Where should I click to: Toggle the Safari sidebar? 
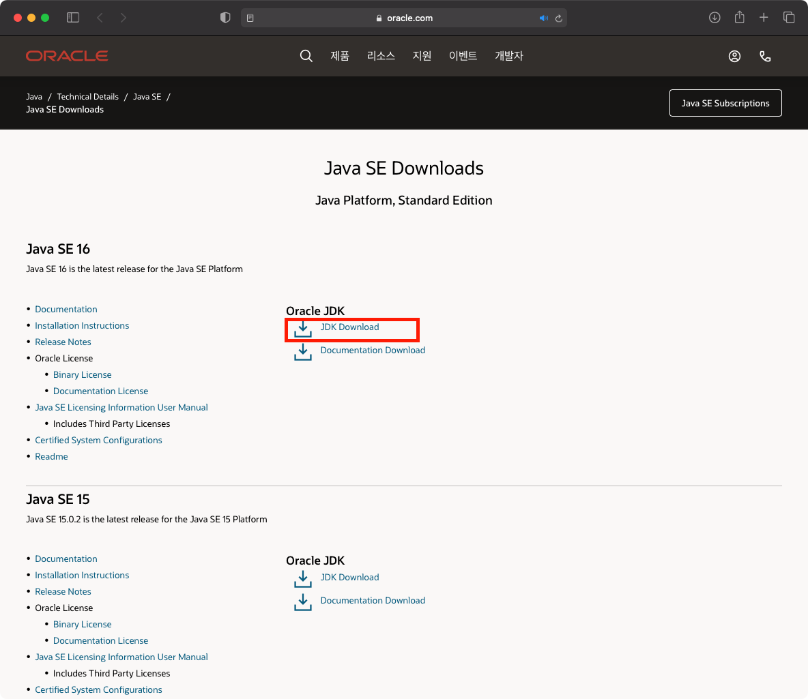pos(73,17)
